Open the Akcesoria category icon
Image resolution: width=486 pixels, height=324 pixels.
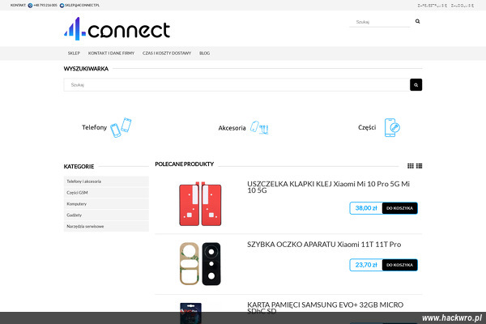(x=259, y=127)
